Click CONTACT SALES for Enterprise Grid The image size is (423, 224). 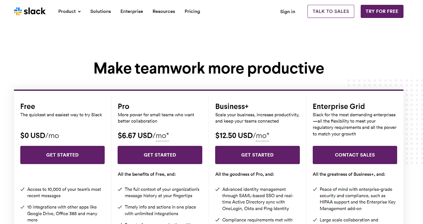(x=355, y=155)
